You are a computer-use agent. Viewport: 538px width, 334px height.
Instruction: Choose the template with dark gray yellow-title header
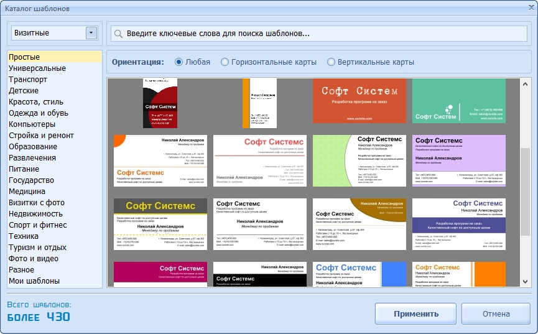coord(160,224)
